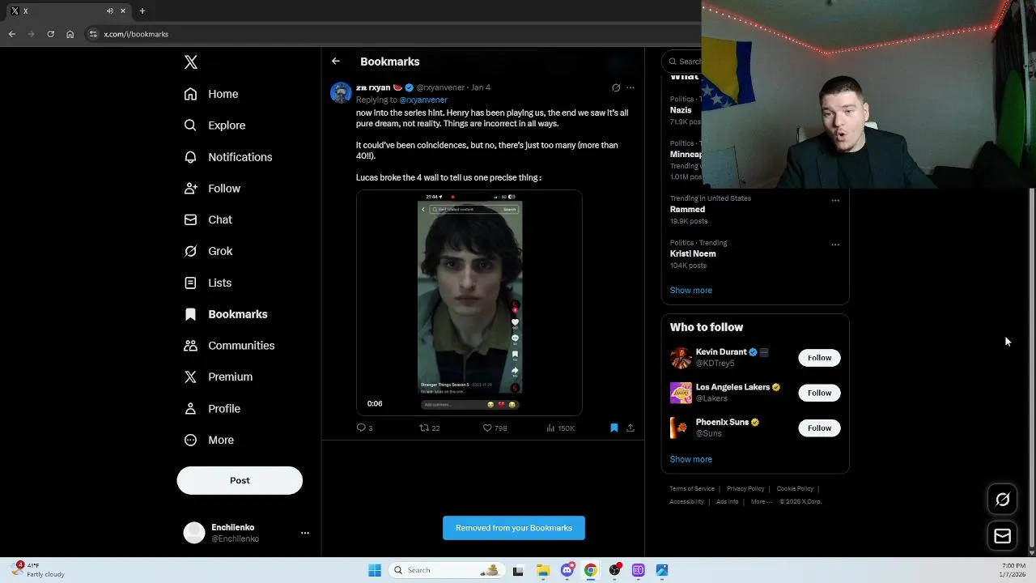Click the Grok icon on the tweet
The width and height of the screenshot is (1036, 583).
pyautogui.click(x=616, y=87)
